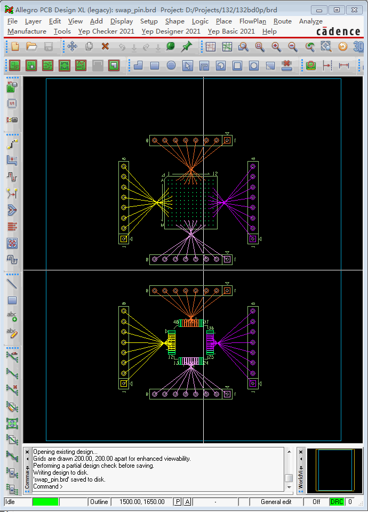
Task: Open the File menu
Action: point(12,21)
